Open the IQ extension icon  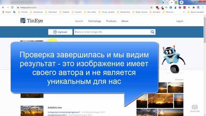tap(166, 7)
